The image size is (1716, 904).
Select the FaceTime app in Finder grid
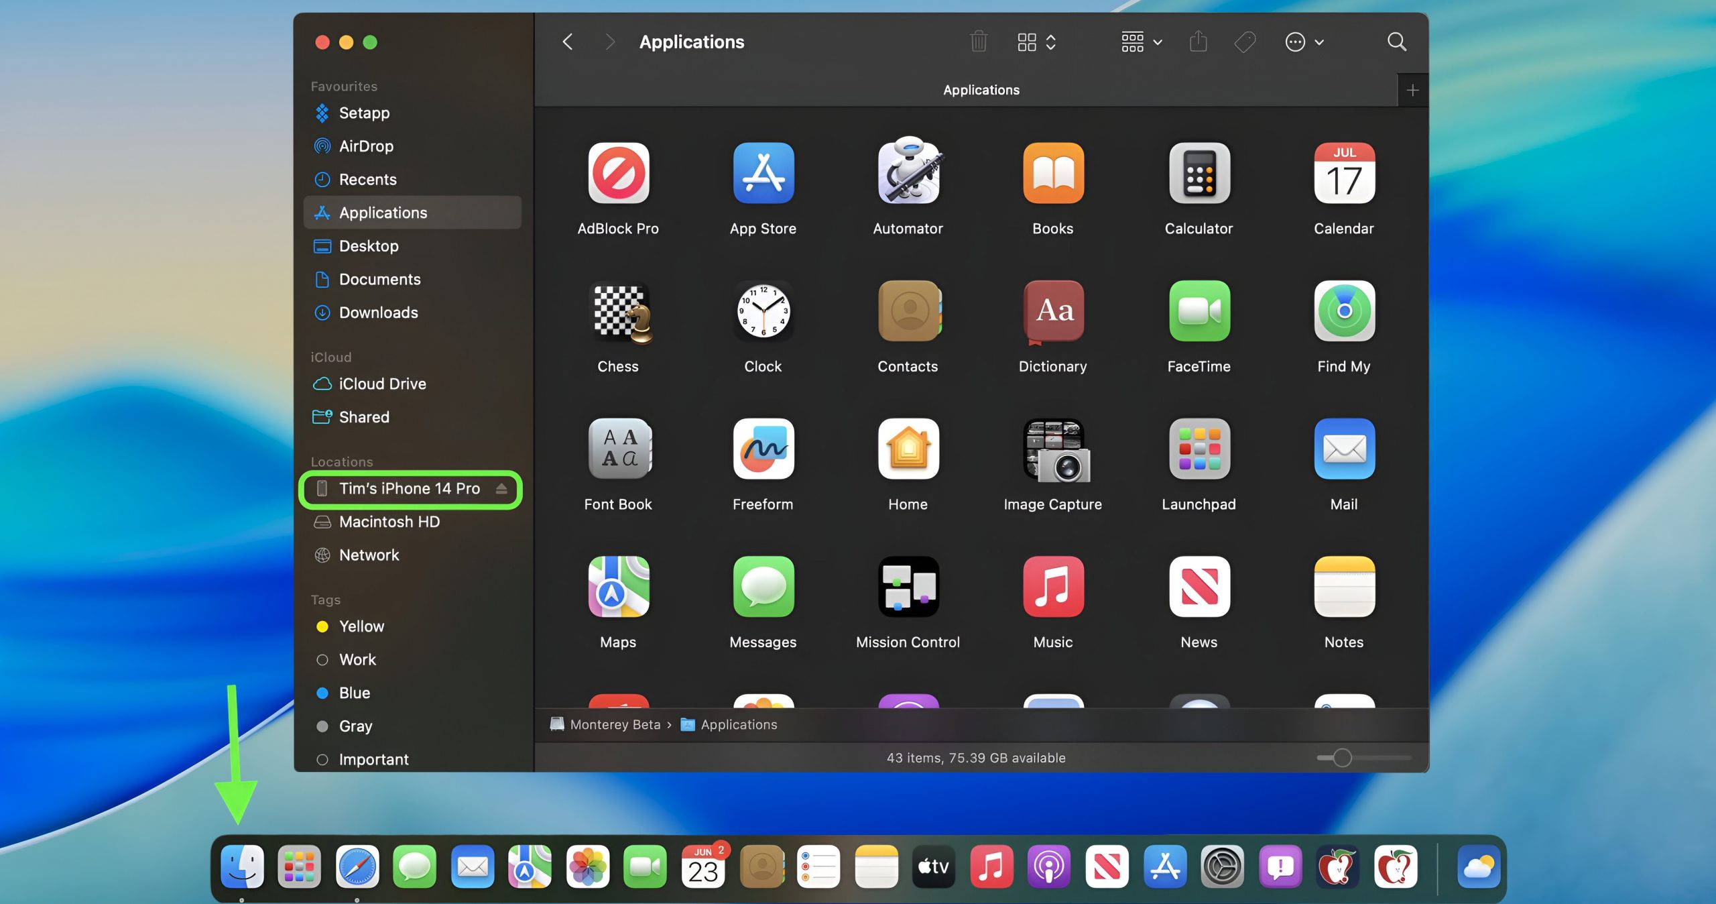pyautogui.click(x=1199, y=311)
